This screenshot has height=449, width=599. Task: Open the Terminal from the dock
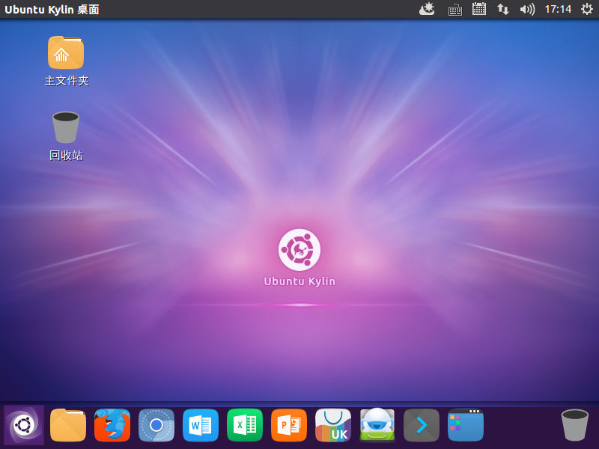pyautogui.click(x=421, y=425)
